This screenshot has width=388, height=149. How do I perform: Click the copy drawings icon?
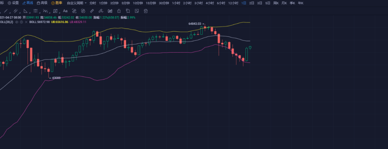click(128, 11)
